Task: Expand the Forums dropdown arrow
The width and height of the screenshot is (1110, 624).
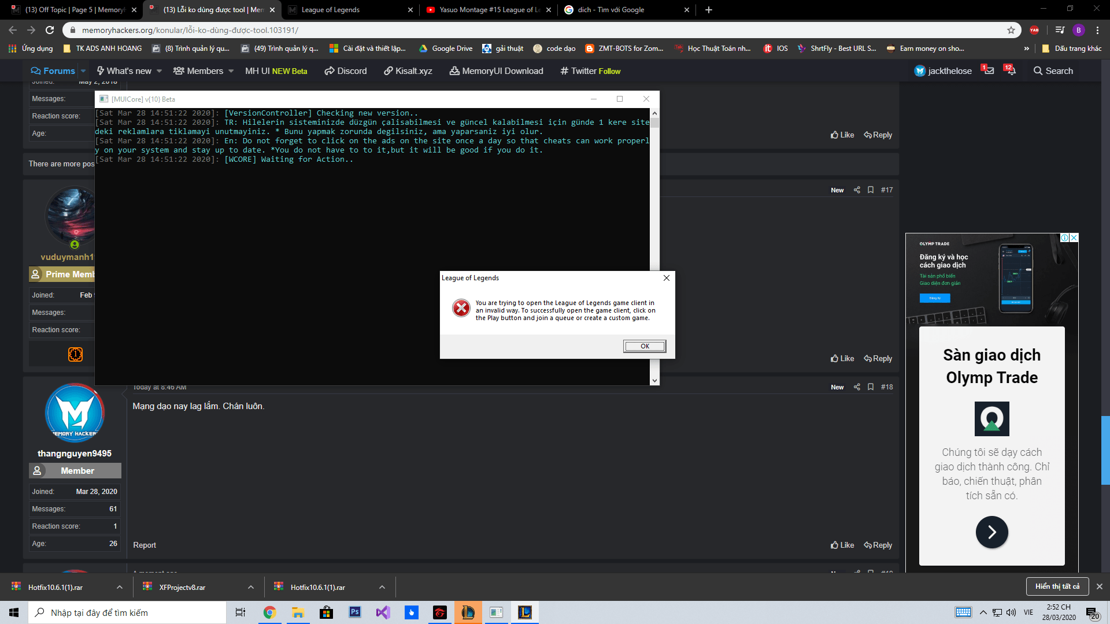Action: point(83,71)
